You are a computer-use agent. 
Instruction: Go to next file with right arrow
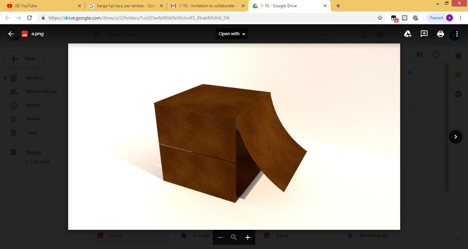tap(455, 137)
